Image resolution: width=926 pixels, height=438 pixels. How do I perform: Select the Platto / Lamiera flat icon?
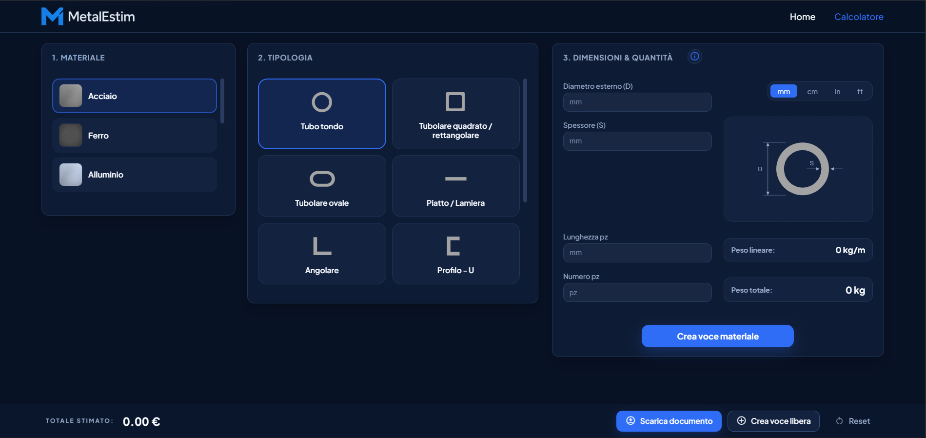[x=455, y=179]
